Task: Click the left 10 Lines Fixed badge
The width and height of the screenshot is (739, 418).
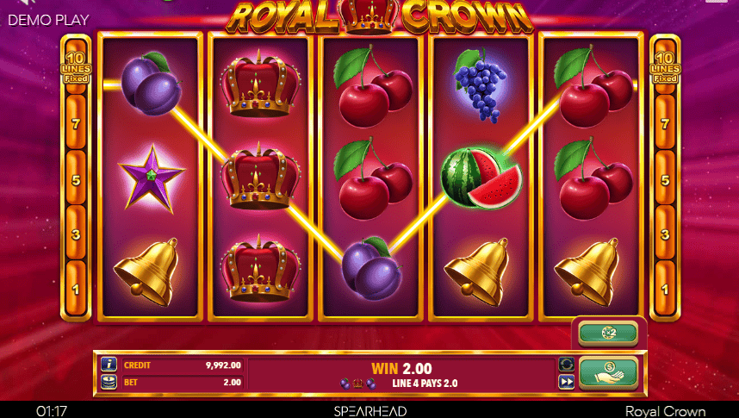Action: pos(76,67)
